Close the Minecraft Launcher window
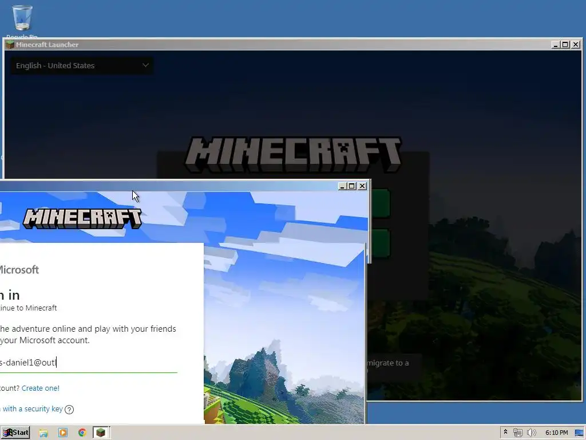This screenshot has height=440, width=586. point(576,45)
